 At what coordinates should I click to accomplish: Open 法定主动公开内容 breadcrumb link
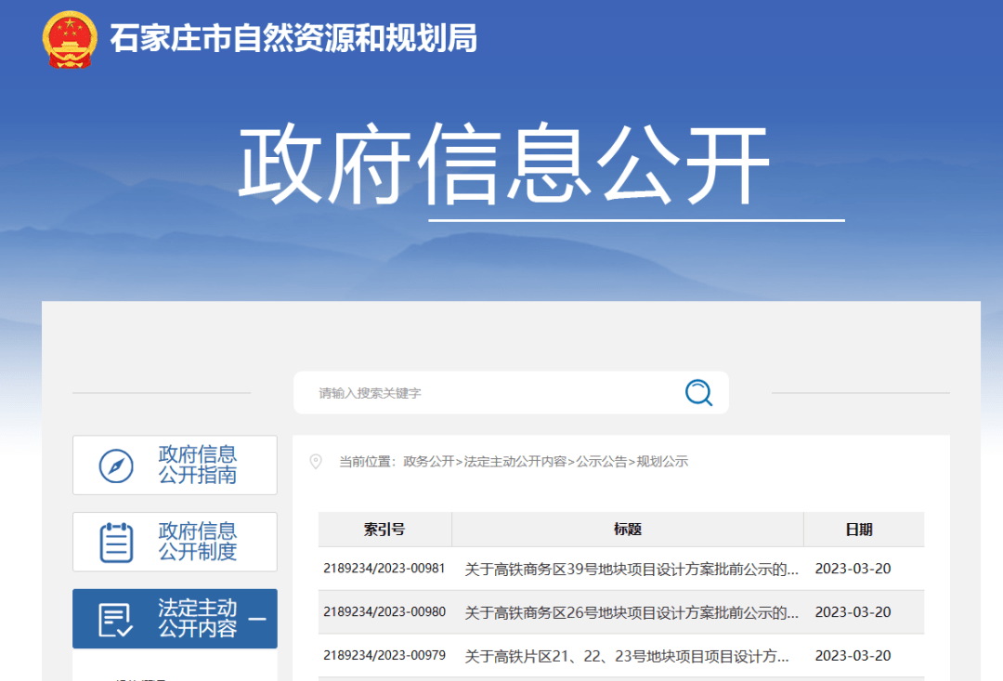[x=515, y=462]
